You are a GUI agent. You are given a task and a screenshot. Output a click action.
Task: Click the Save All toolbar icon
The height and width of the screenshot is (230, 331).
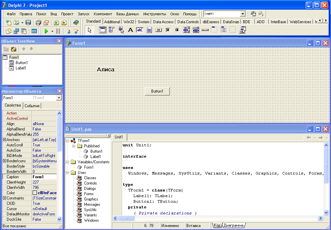point(39,22)
